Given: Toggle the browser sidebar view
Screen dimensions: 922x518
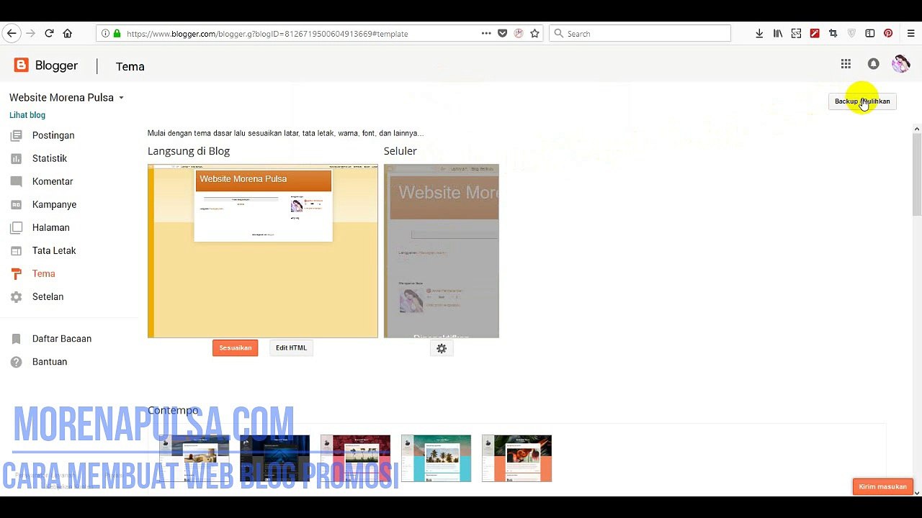Looking at the screenshot, I should click(870, 33).
